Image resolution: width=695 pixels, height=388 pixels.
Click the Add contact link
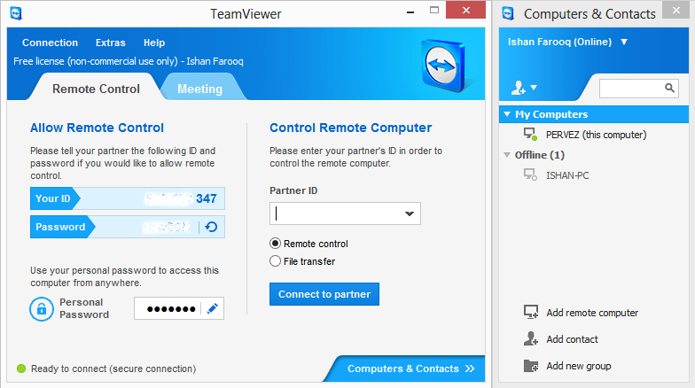tap(573, 339)
